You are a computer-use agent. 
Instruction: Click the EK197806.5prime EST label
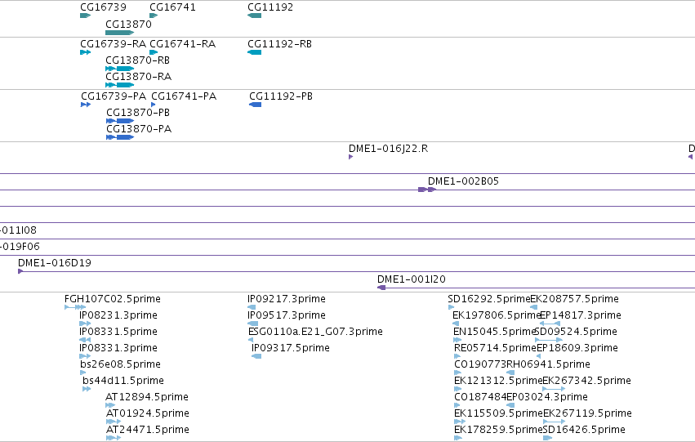point(497,315)
